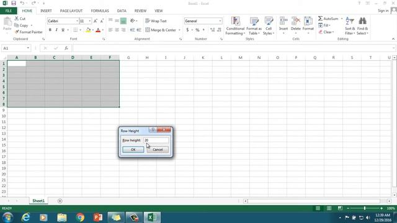
Task: Select the Format Painter brush
Action: click(17, 32)
